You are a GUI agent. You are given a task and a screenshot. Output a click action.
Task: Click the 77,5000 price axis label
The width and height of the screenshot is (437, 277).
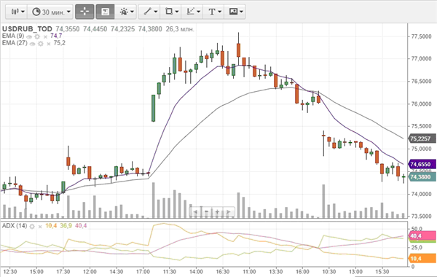click(x=421, y=36)
